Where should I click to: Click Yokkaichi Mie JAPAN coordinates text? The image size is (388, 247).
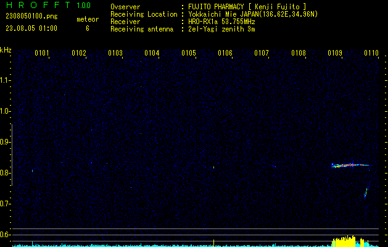253,14
